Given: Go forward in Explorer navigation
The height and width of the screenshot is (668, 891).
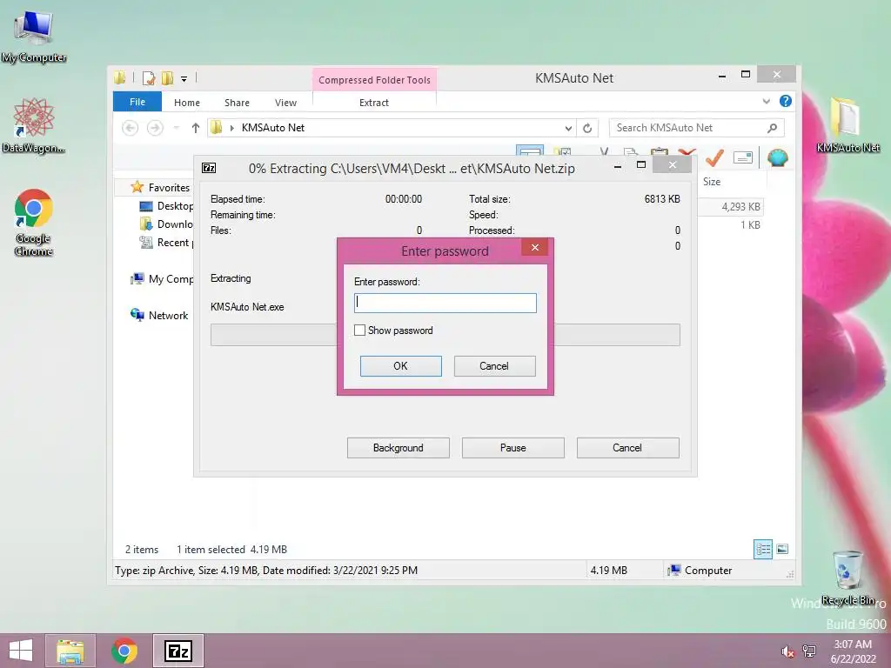Looking at the screenshot, I should [155, 128].
